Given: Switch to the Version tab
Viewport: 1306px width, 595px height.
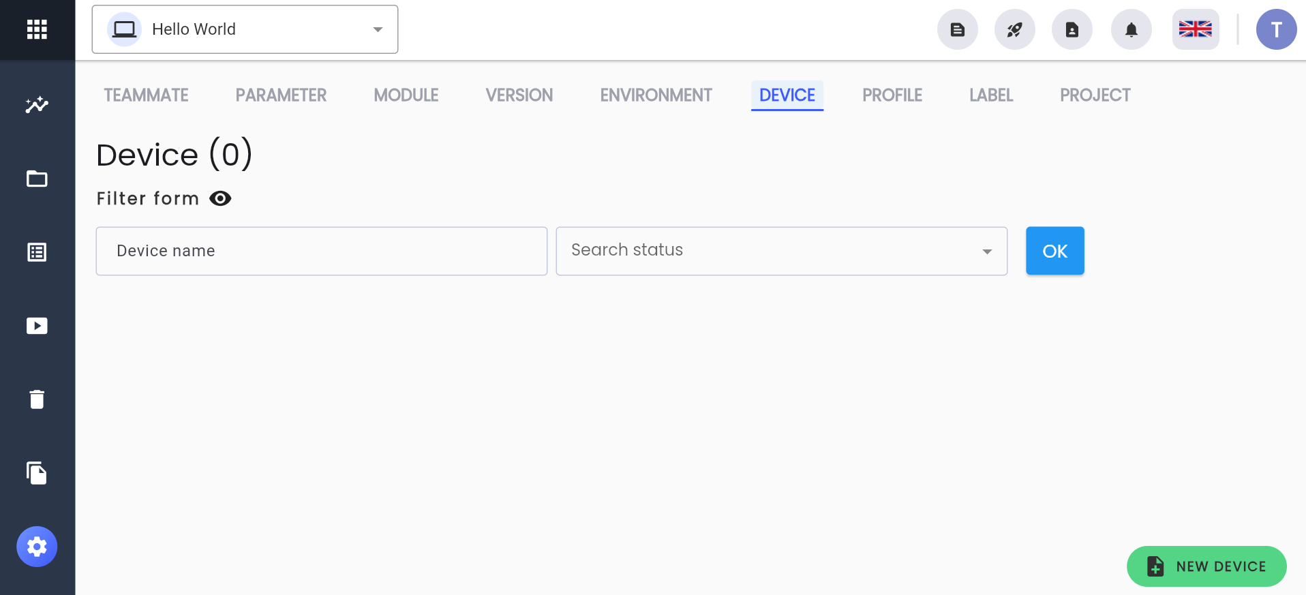Looking at the screenshot, I should (519, 95).
